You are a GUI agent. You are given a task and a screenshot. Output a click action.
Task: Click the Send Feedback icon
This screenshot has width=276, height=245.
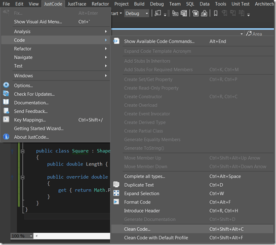tap(7, 111)
